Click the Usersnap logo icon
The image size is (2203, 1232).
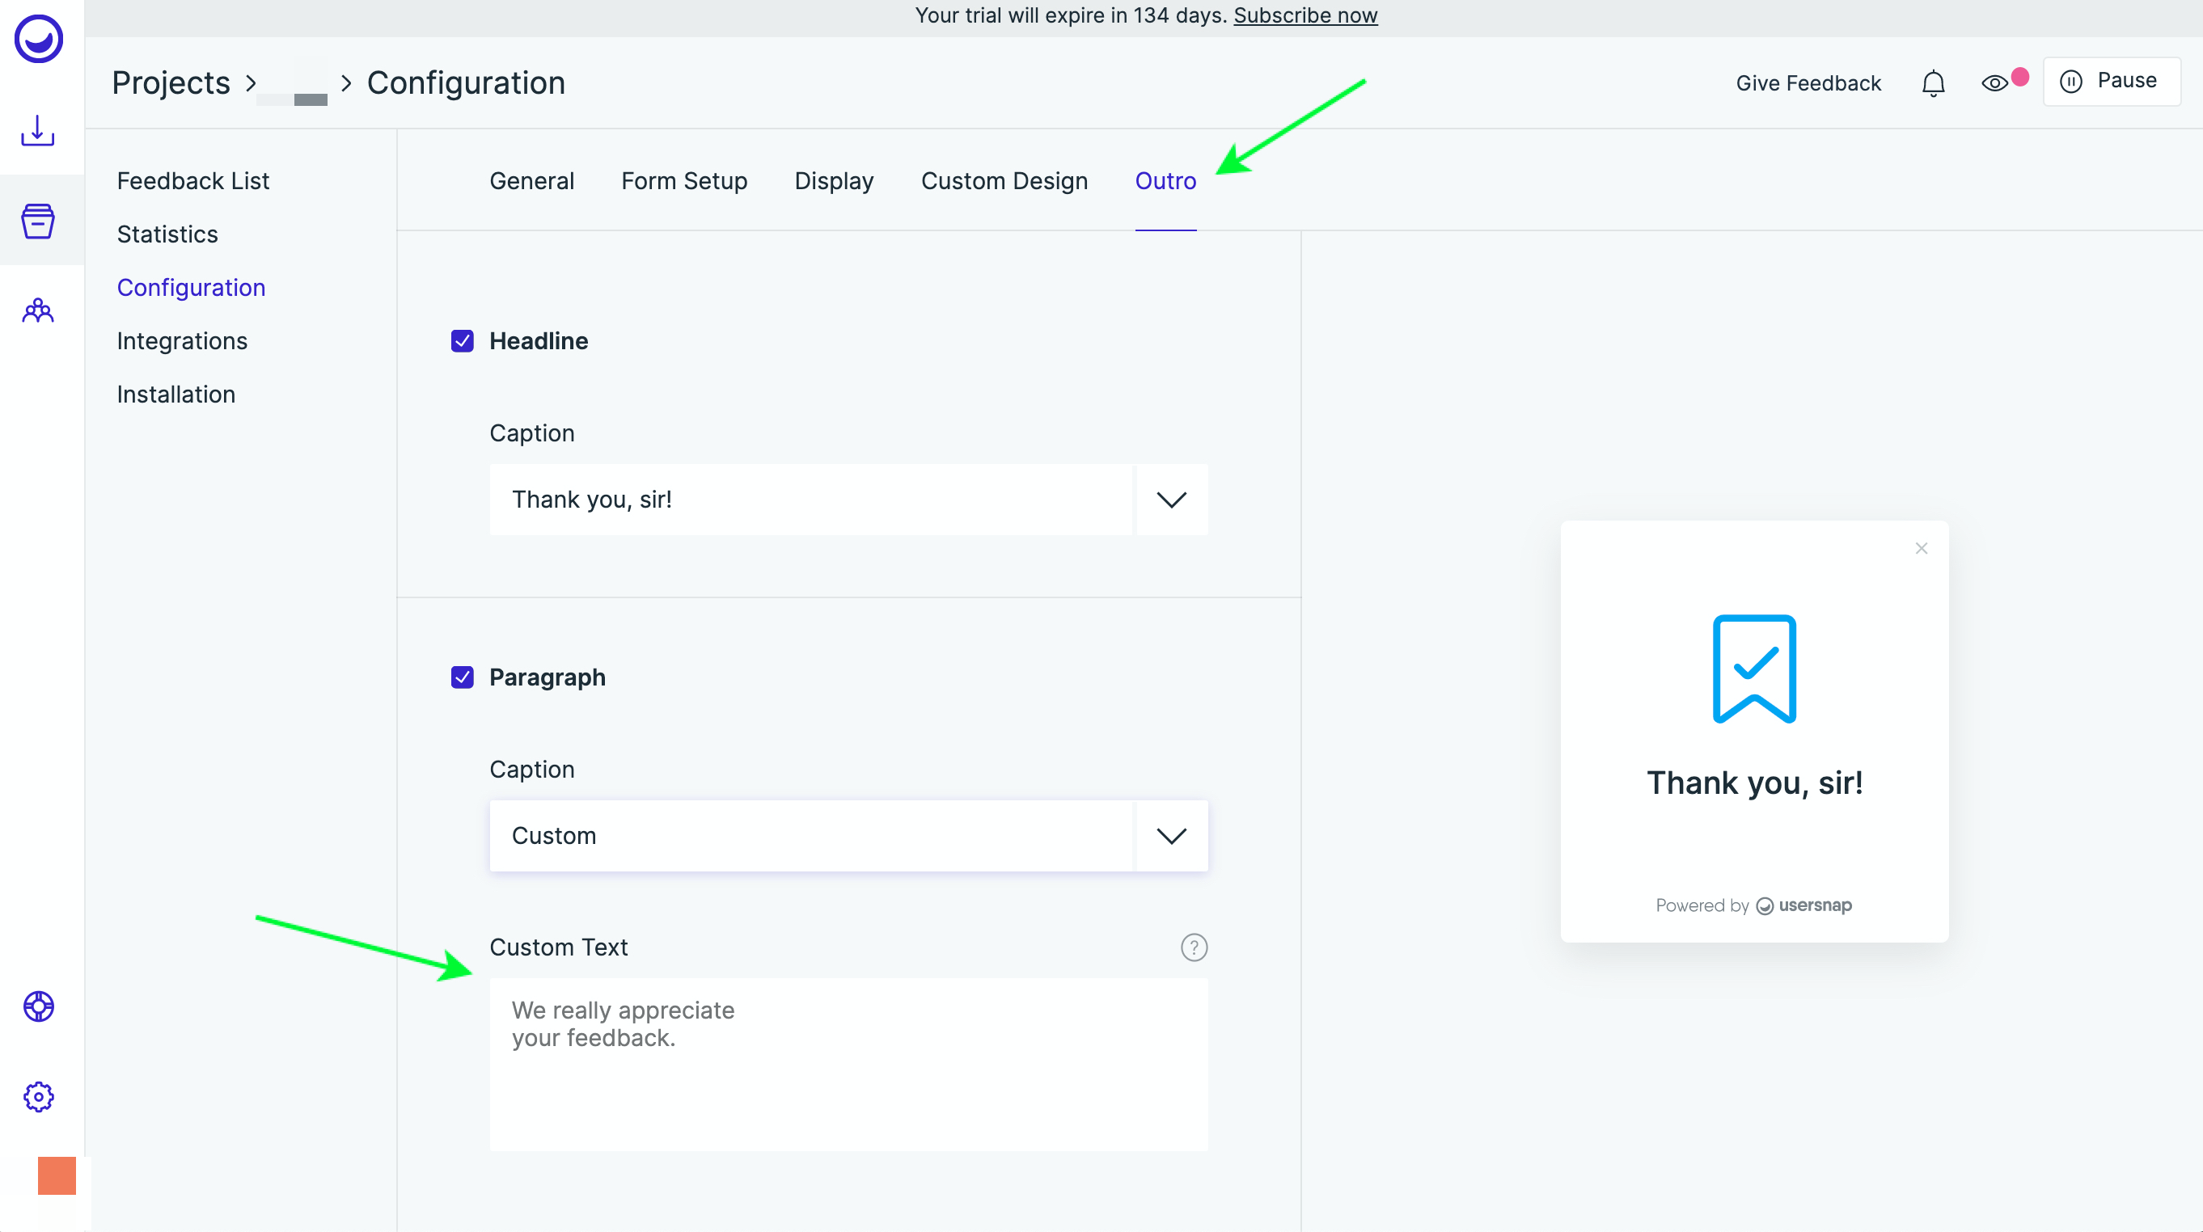tap(39, 40)
